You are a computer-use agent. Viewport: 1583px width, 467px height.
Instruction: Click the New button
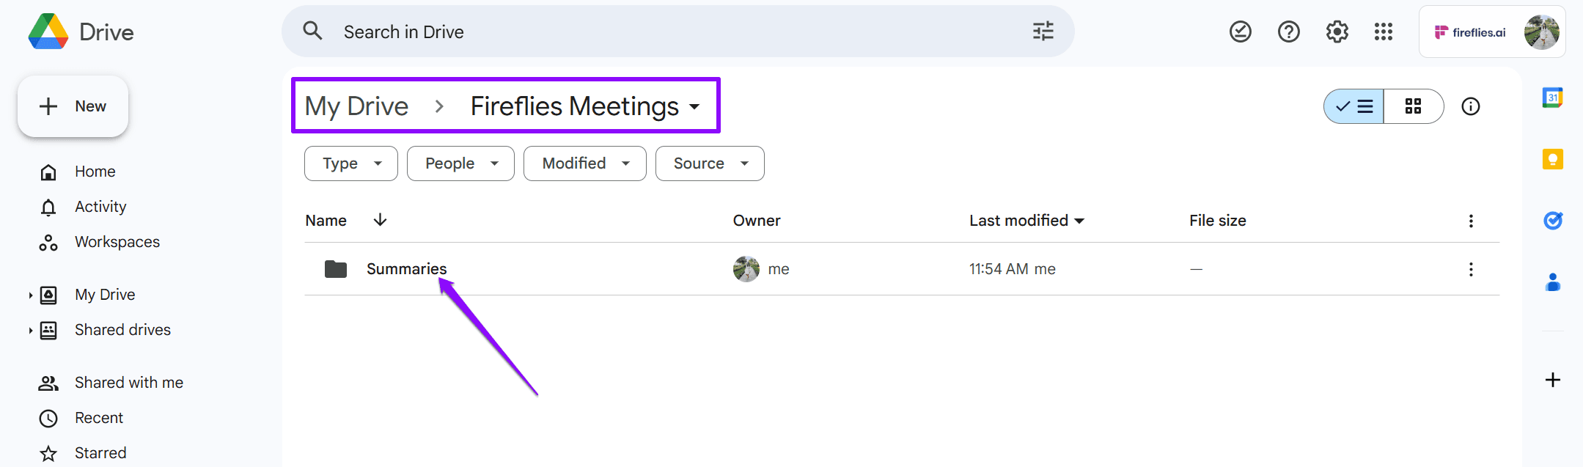click(x=73, y=106)
